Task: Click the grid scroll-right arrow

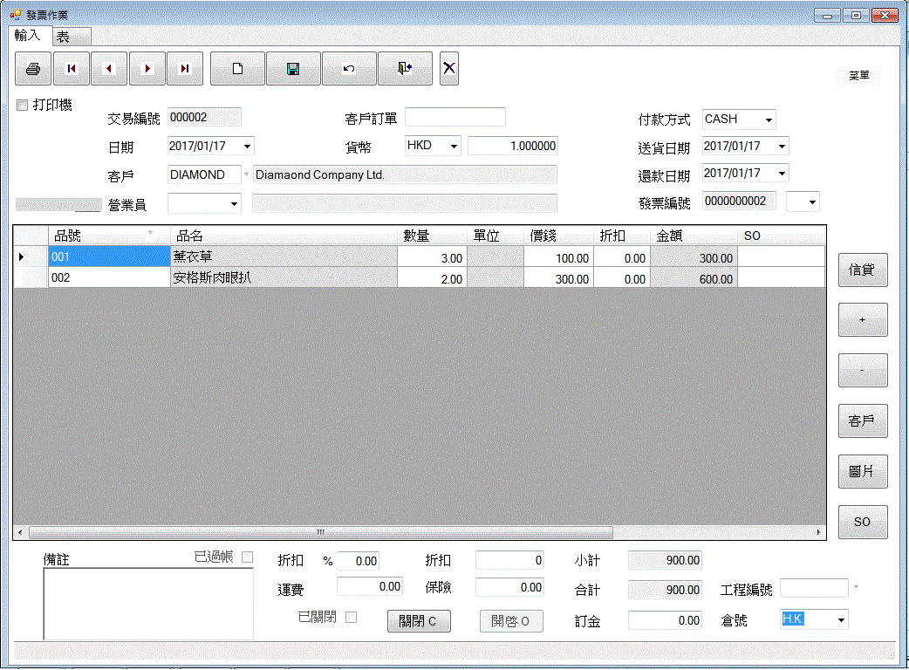Action: [818, 532]
